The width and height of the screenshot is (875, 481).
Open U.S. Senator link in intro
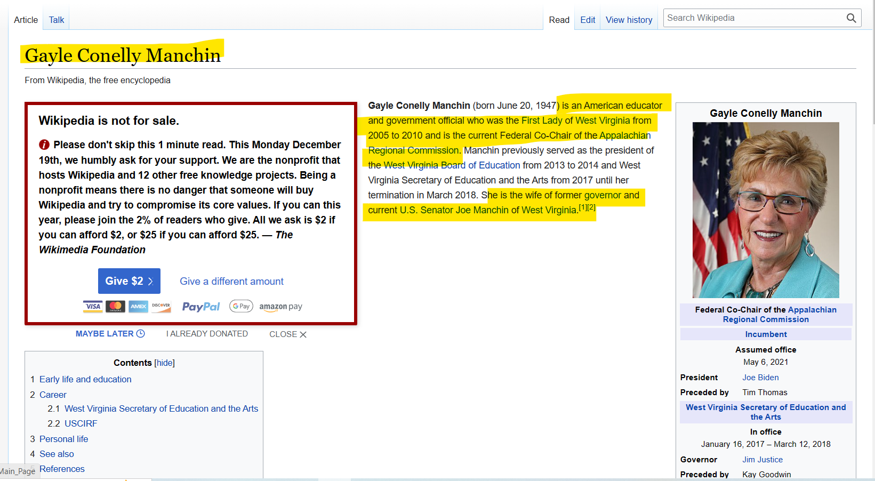coord(426,210)
